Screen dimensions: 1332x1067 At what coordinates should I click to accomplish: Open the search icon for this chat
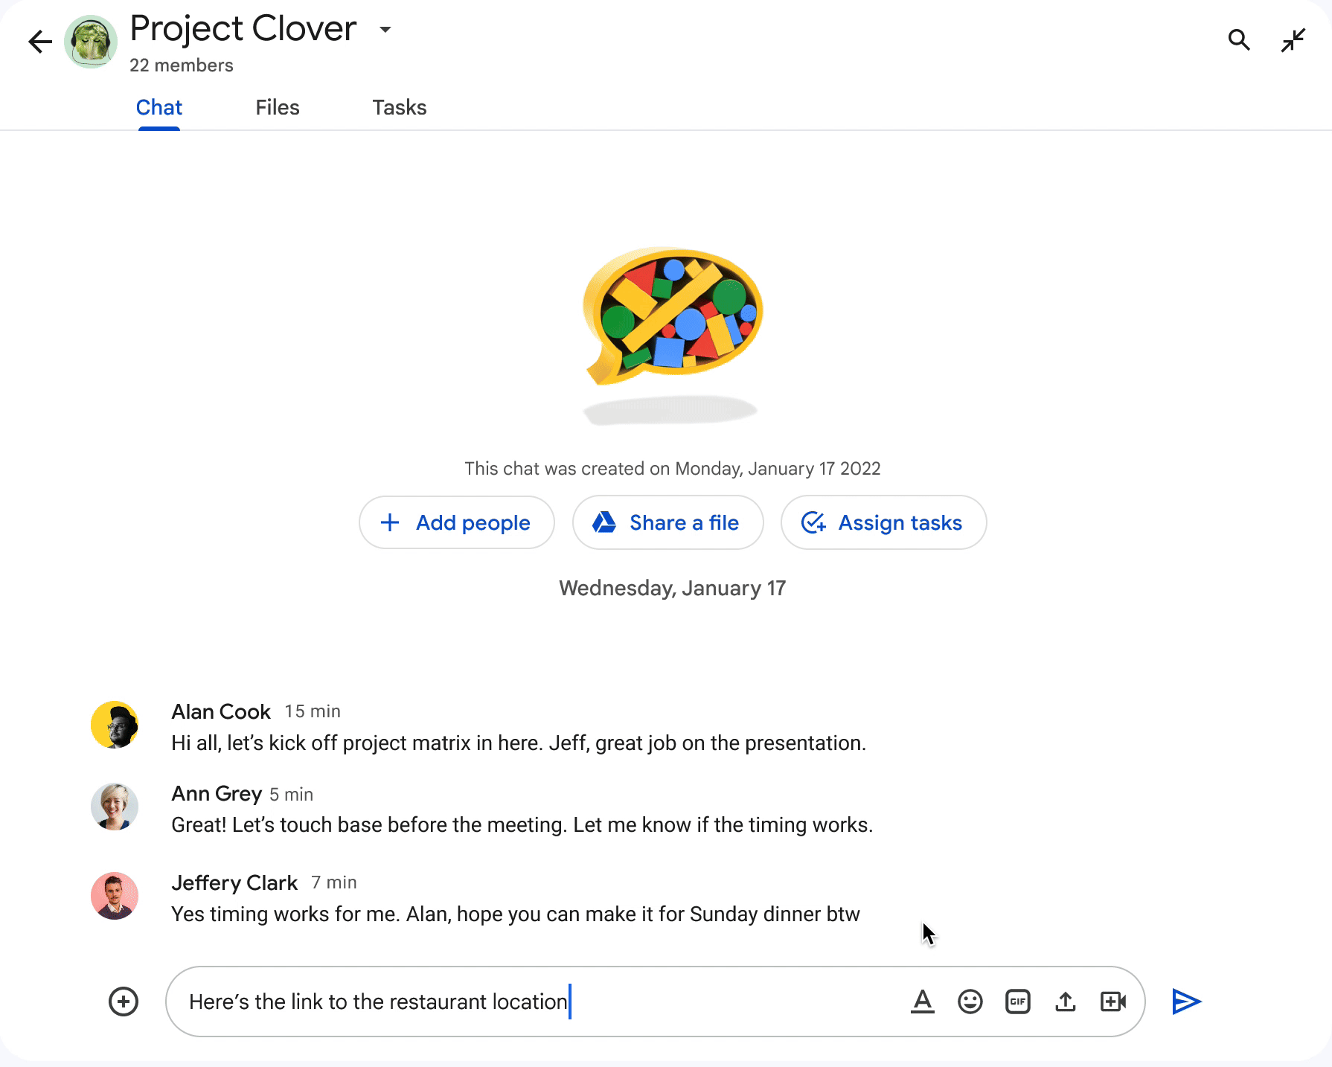pos(1240,41)
